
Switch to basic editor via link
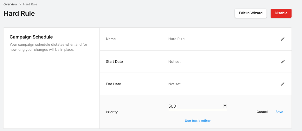click(x=197, y=121)
